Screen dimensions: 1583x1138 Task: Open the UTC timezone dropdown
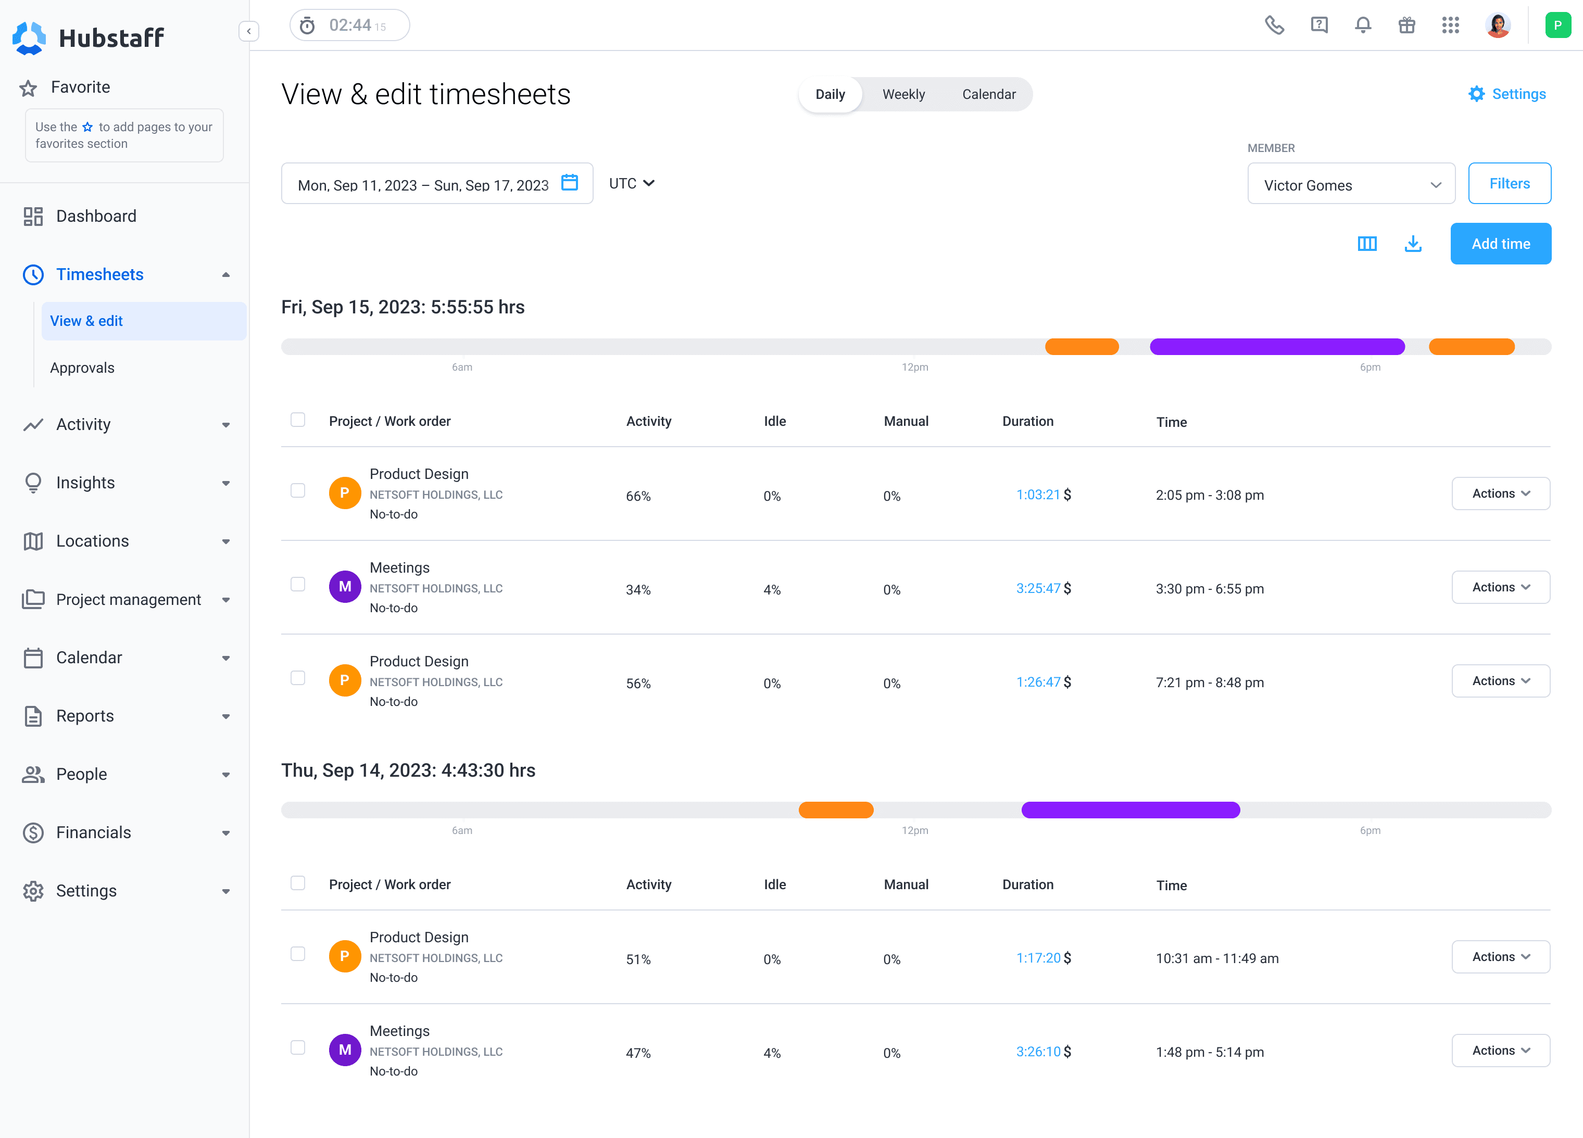632,183
